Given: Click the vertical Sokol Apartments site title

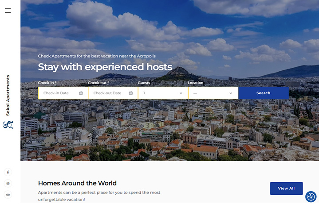Looking at the screenshot, I should (x=8, y=95).
